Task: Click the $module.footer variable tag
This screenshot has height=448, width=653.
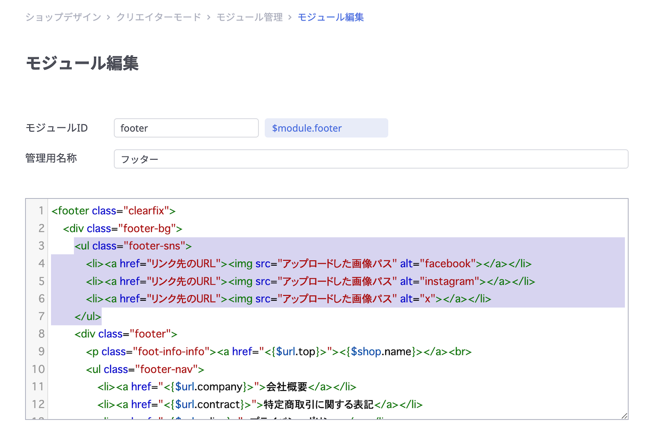Action: [x=326, y=128]
